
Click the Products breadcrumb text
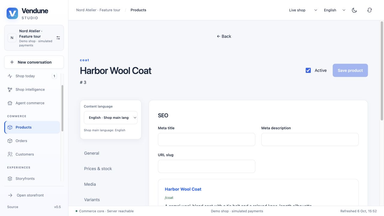click(x=138, y=10)
